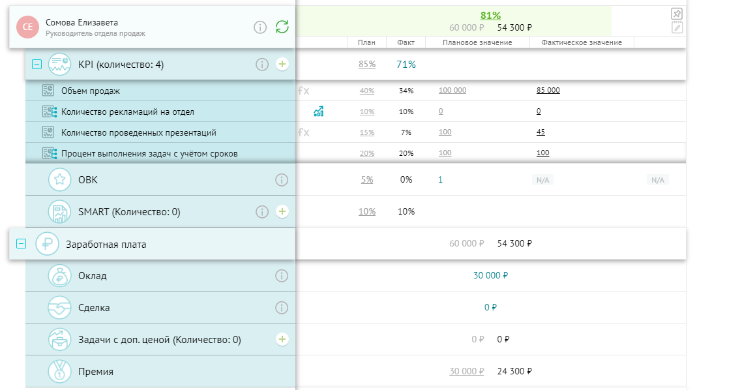Refresh data with the green sync icon
740x390 pixels.
pyautogui.click(x=282, y=27)
